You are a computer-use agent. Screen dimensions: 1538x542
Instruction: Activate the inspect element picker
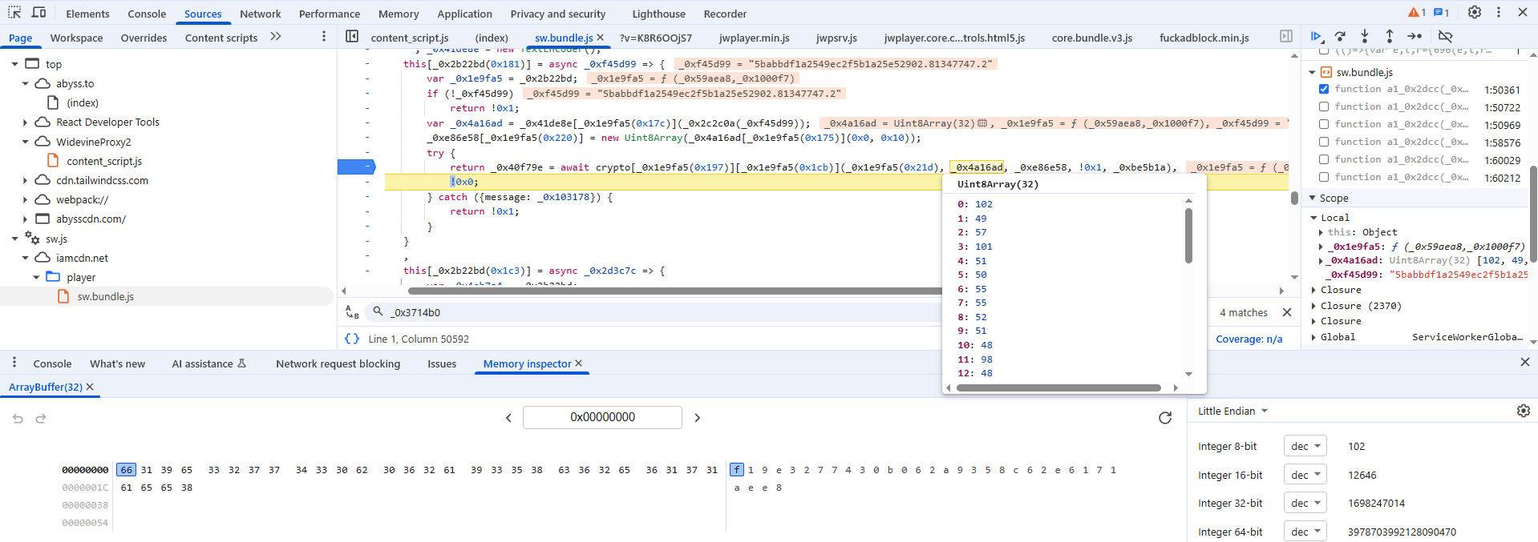(x=14, y=13)
